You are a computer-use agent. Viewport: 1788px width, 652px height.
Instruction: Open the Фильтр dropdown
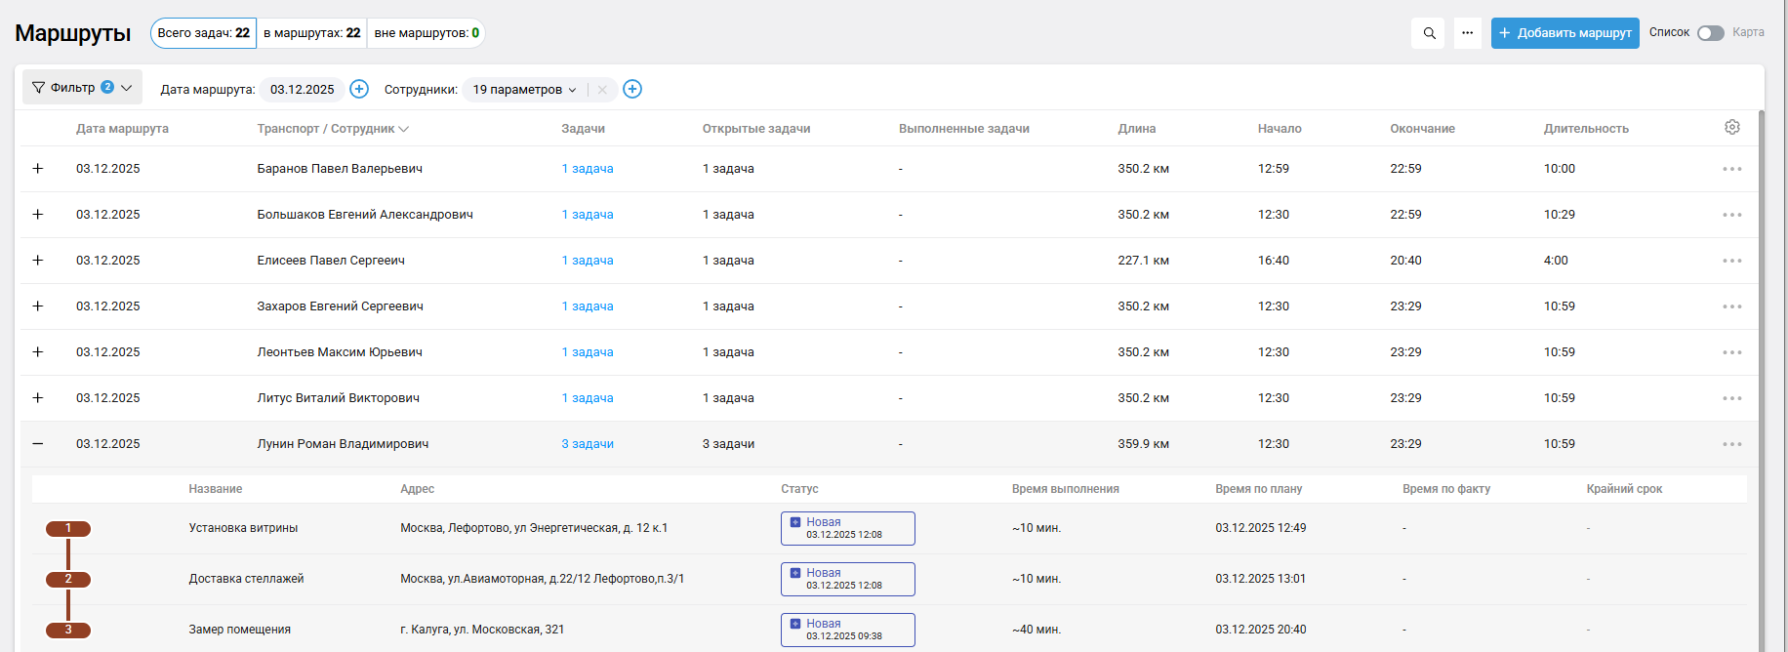82,88
